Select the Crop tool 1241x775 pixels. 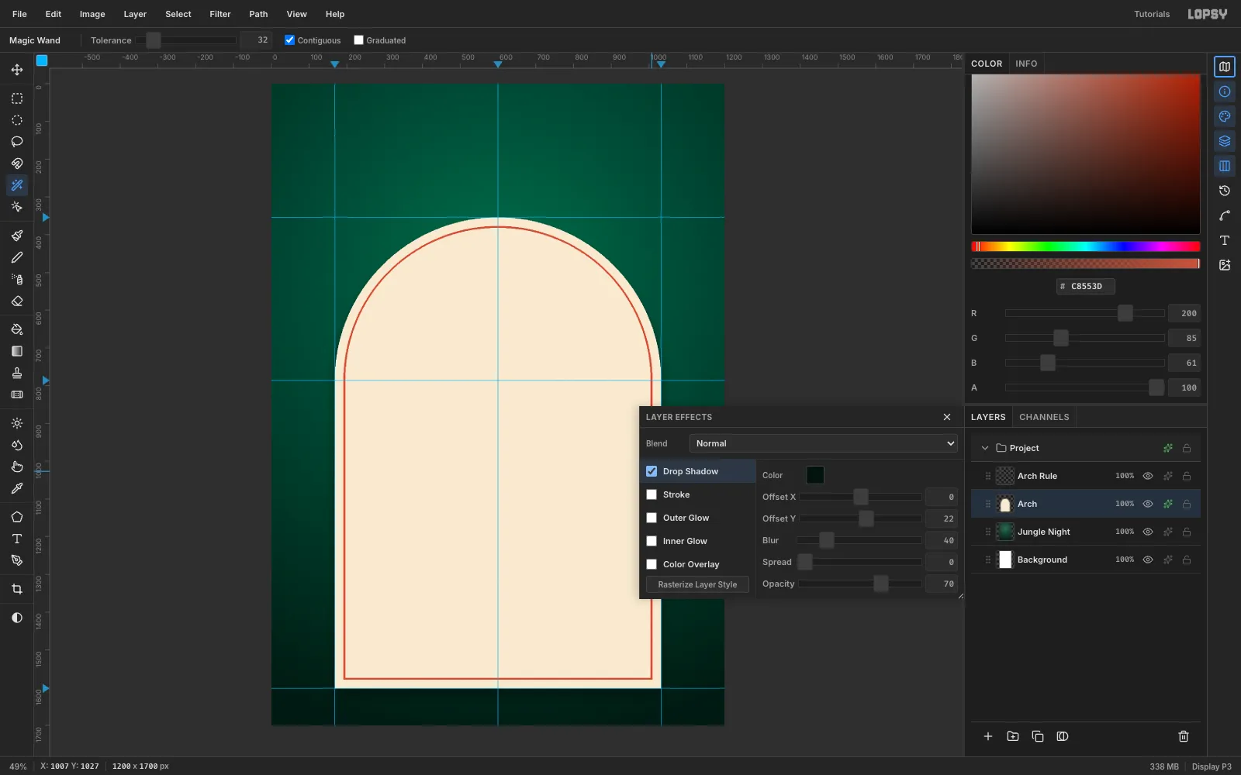coord(17,589)
